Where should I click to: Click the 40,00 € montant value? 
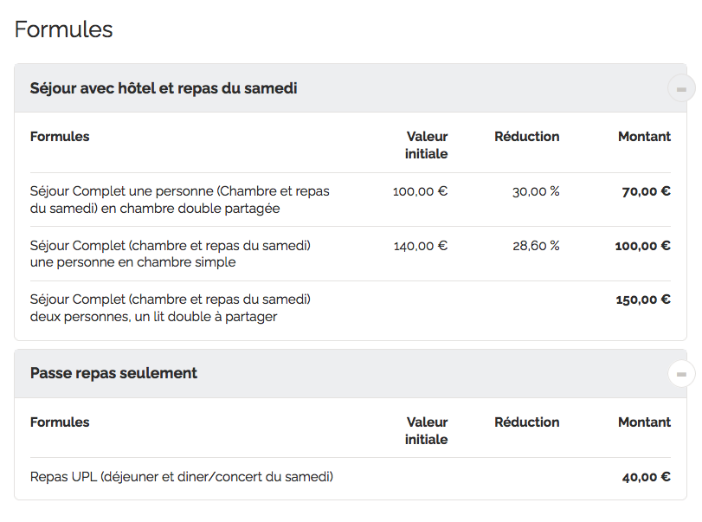[x=646, y=477]
